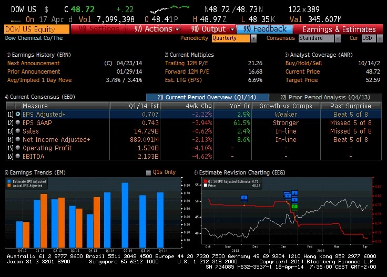387x277 pixels.
Task: Open 4) Current Consensus (EEO)
Action: coord(40,97)
